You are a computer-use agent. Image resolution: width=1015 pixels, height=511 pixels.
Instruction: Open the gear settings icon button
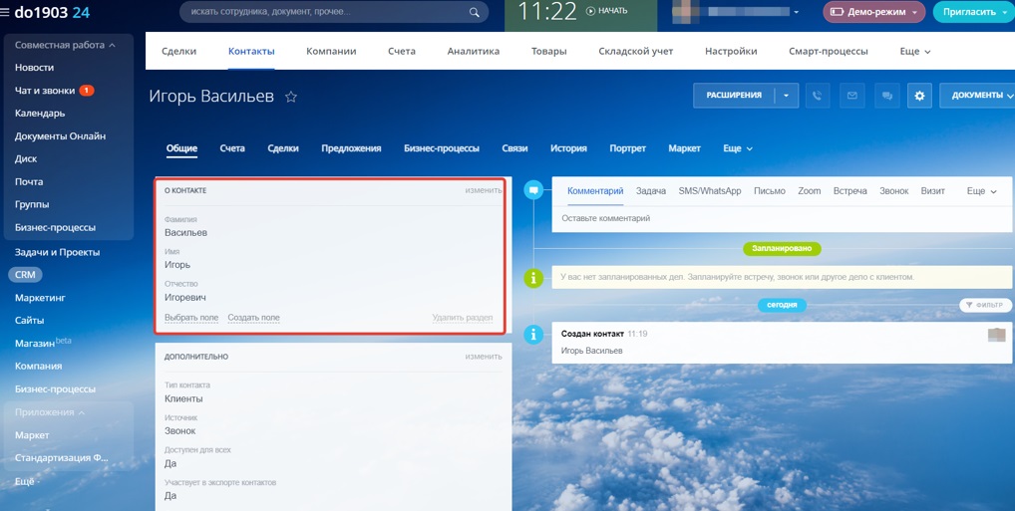[919, 96]
